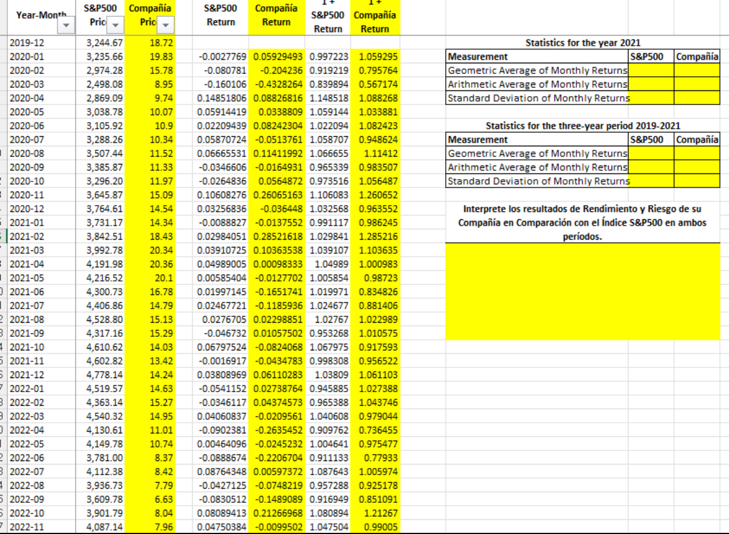Screen dimensions: 729x534
Task: Select Compañía return cell 0.21266968
Action: click(x=276, y=513)
